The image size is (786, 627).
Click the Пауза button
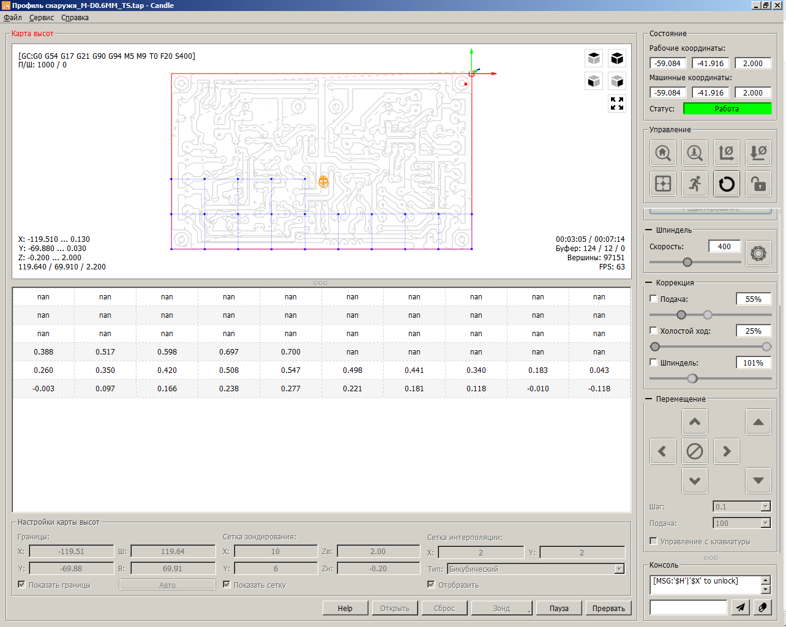[x=559, y=608]
